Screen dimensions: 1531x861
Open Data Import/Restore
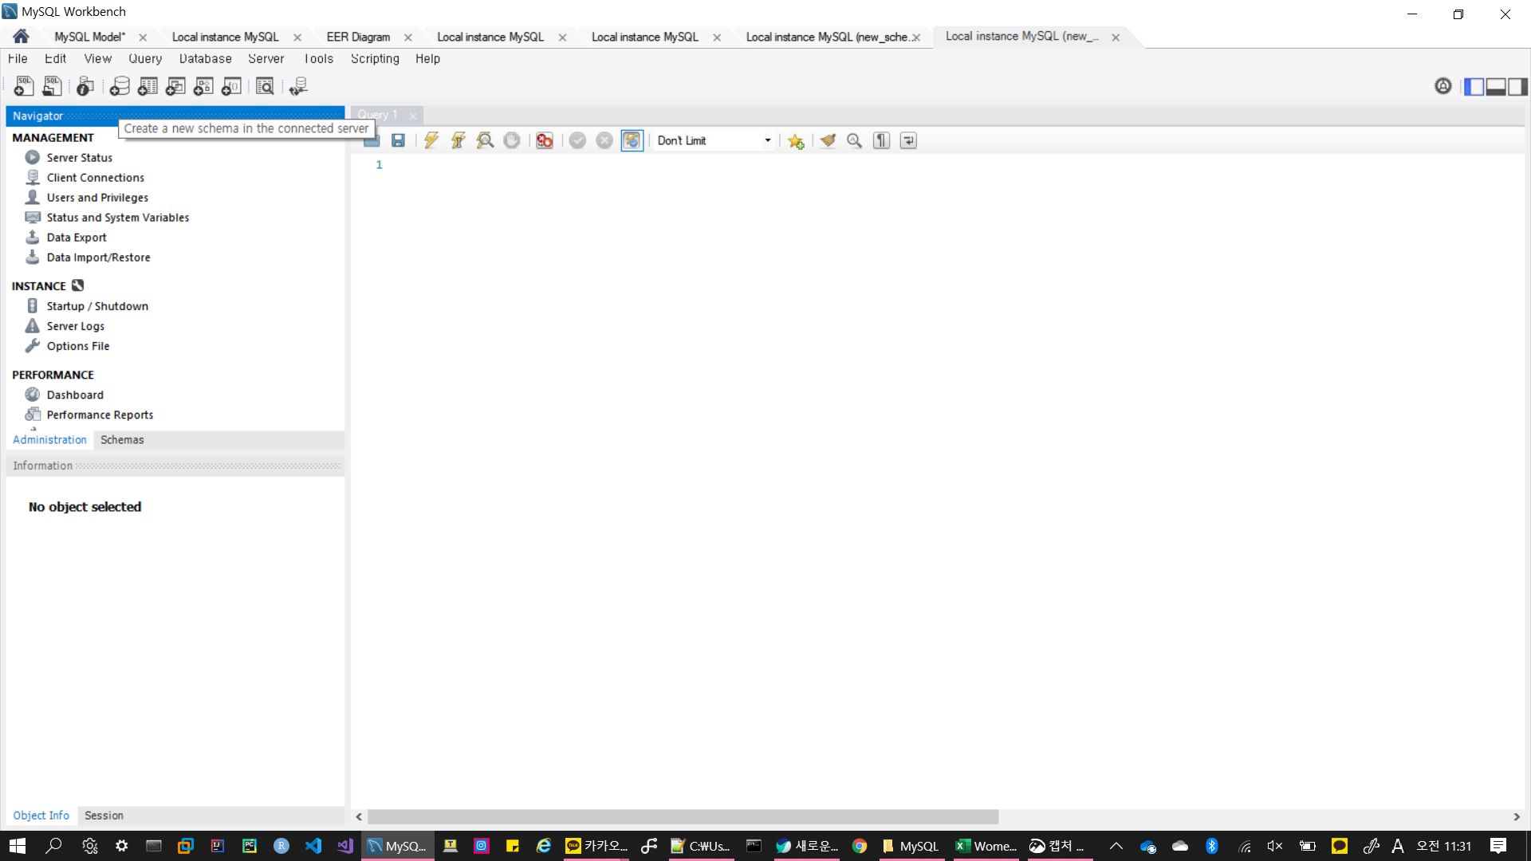(x=98, y=257)
